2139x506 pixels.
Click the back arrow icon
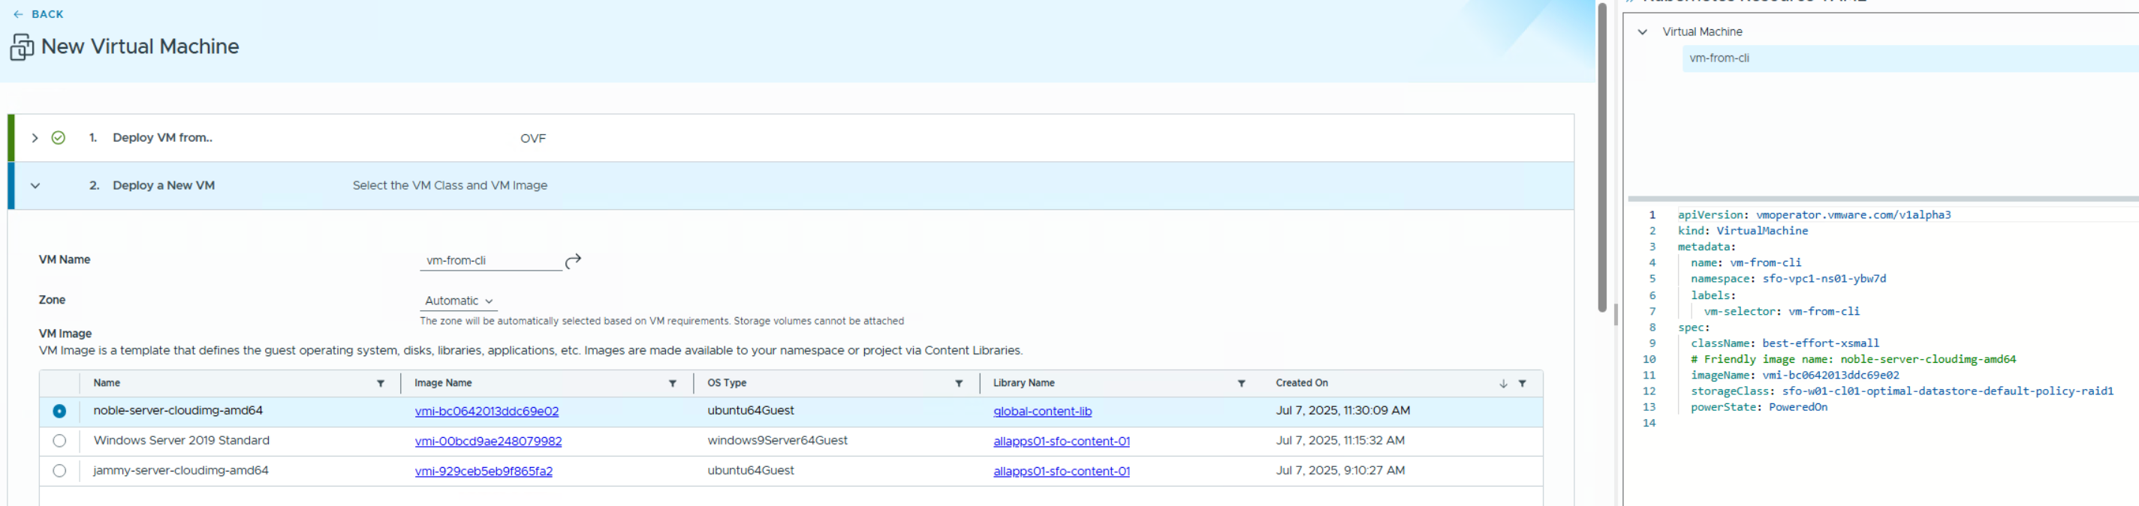pos(18,14)
